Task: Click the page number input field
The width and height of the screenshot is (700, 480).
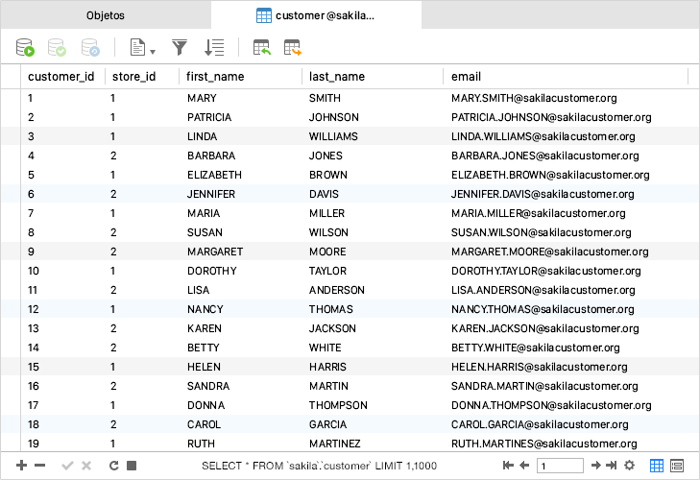Action: pos(560,466)
